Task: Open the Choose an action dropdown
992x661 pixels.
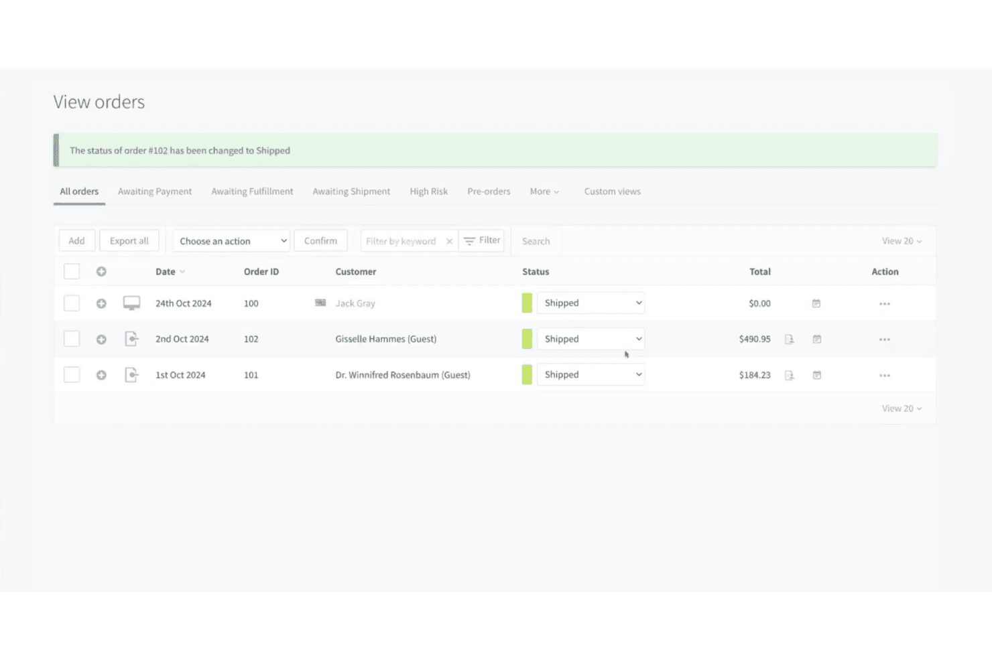Action: 231,241
